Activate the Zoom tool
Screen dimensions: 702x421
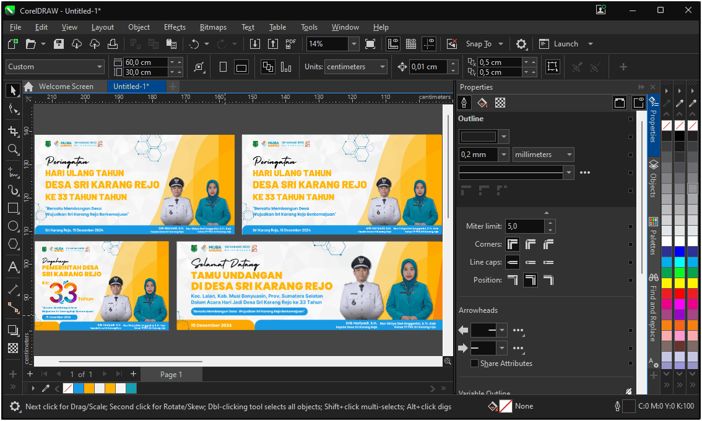[13, 150]
